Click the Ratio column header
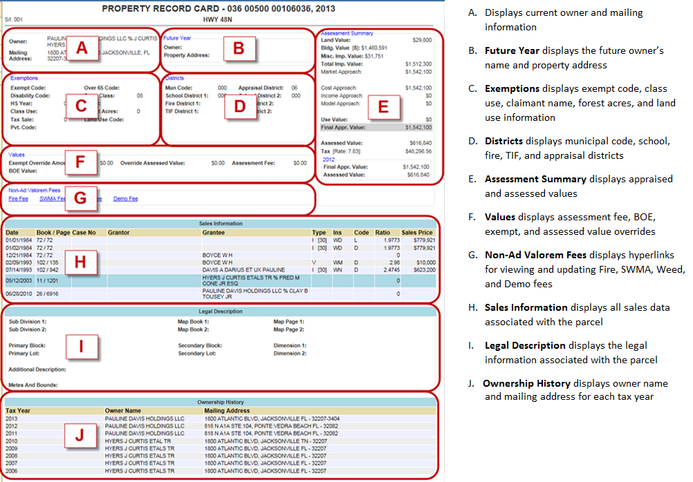Image resolution: width=693 pixels, height=482 pixels. (382, 233)
